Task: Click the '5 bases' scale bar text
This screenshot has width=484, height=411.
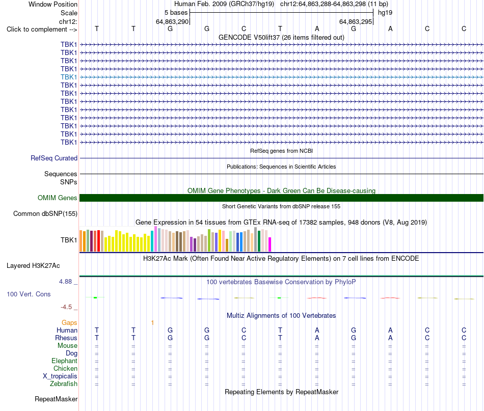Action: coord(176,13)
